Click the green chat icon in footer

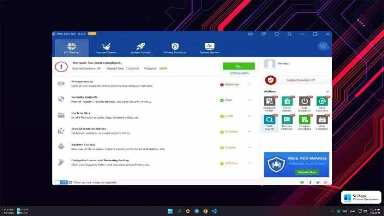coord(302,182)
